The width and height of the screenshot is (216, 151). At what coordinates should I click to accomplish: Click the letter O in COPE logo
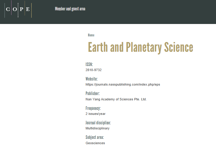(15, 9)
